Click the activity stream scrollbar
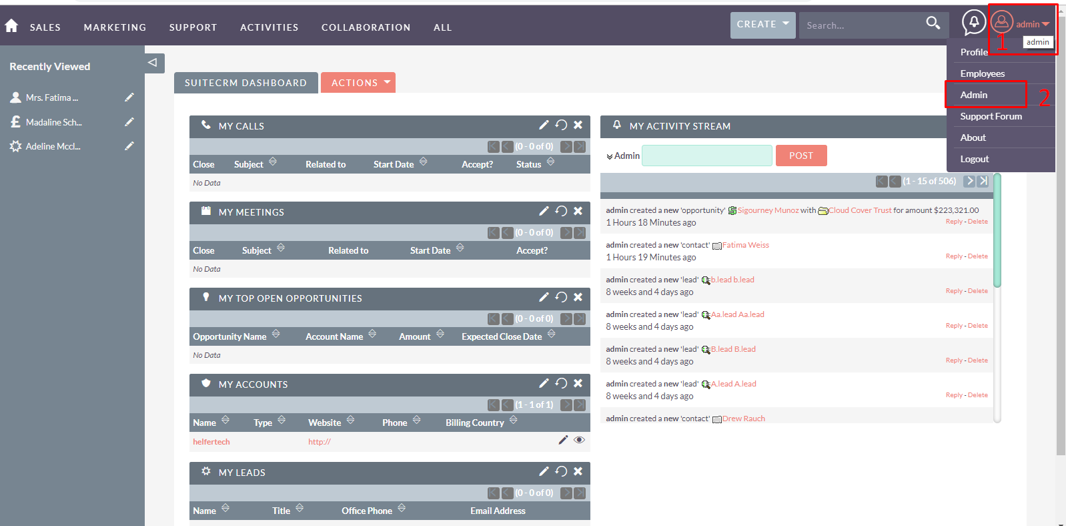 (x=997, y=231)
